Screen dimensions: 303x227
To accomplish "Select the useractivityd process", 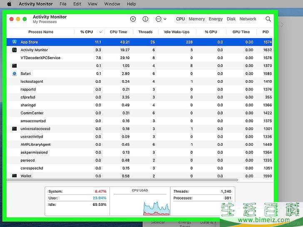I will (x=32, y=136).
